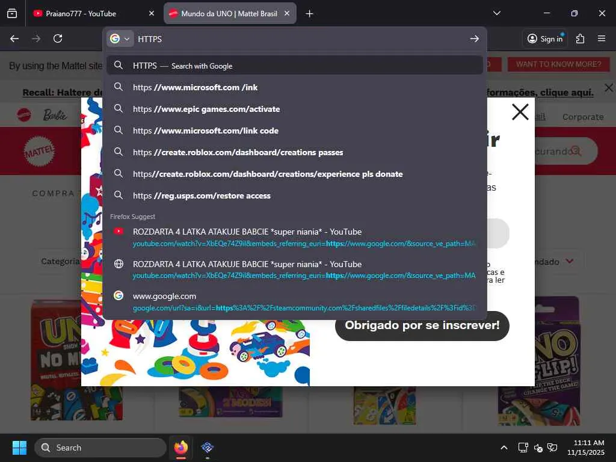Select HTTPS Search with Google suggestion
This screenshot has height=462, width=616.
pos(295,66)
